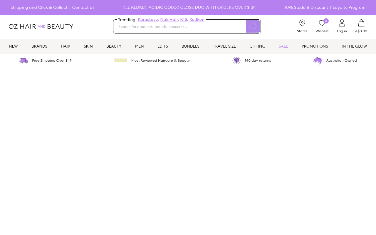Click the Log in label
Screen dimensions: 376x235
point(342,31)
